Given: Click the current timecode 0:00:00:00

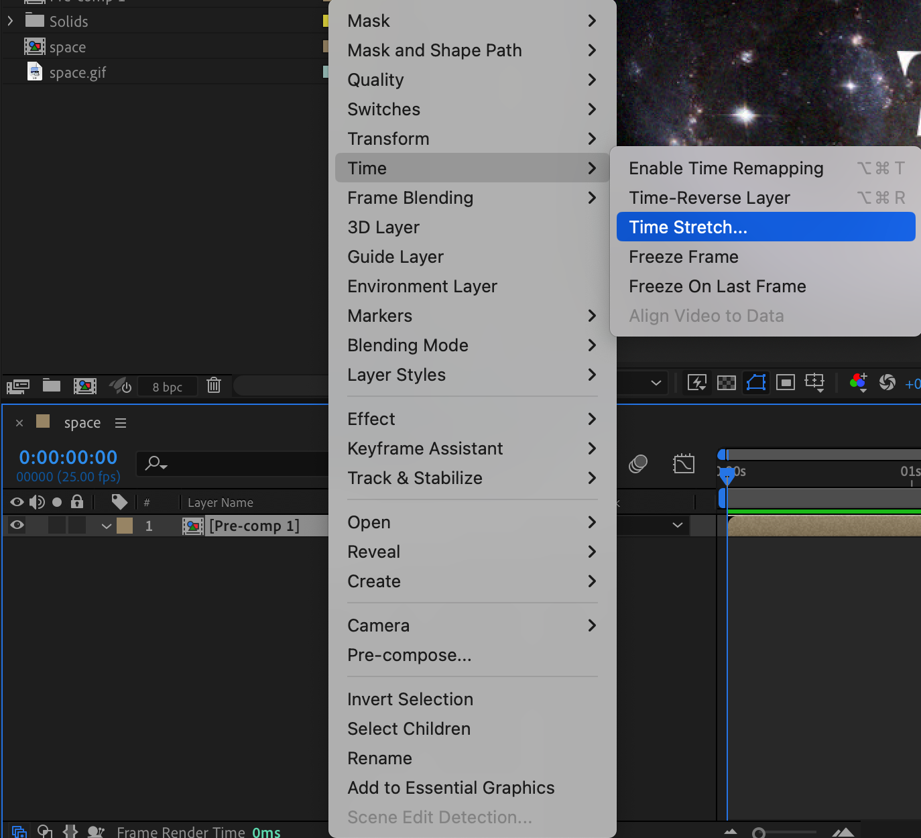Looking at the screenshot, I should point(68,457).
